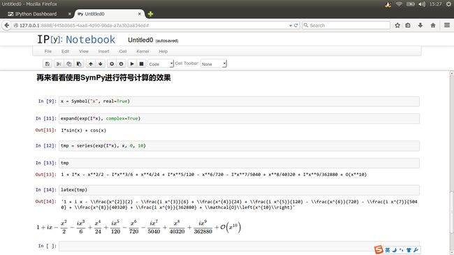
Task: Paste cell using the clipboard icon
Action: point(79,64)
